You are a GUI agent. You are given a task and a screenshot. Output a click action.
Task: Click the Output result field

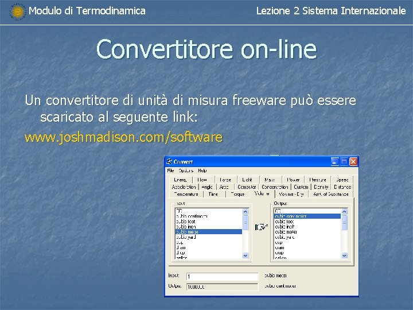pos(222,287)
